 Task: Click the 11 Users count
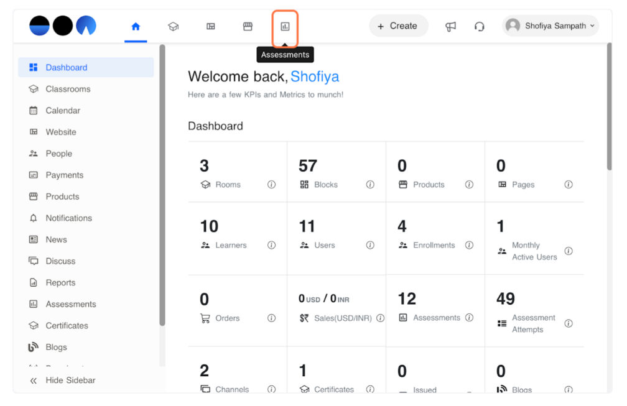[307, 226]
